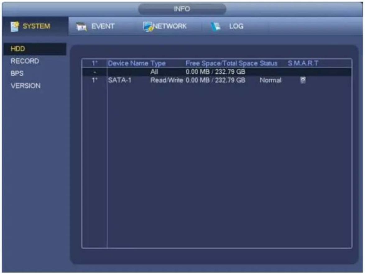Viewport: 365px width, 274px height.
Task: Click the EVENT tab icon
Action: (81, 27)
